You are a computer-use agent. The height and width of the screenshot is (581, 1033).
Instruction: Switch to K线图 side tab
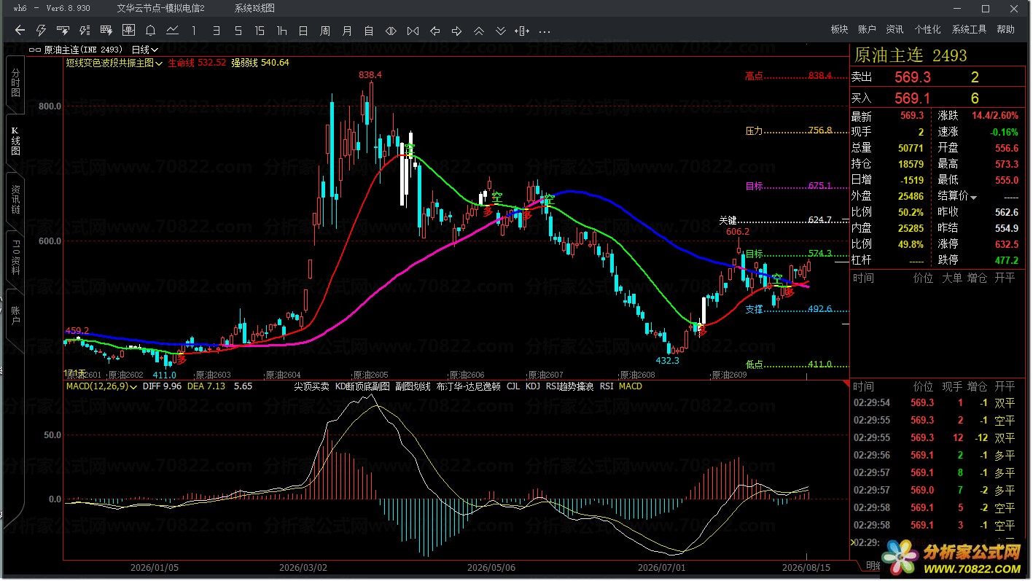click(x=15, y=141)
